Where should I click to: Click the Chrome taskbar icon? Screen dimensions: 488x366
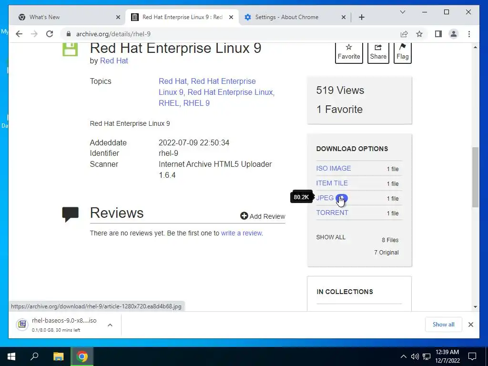82,356
